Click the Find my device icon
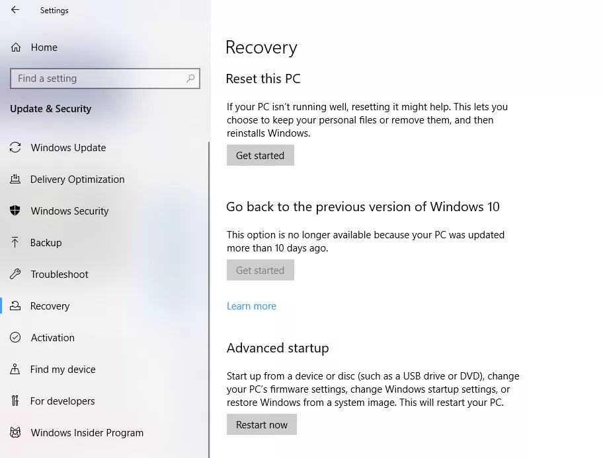Viewport: 603px width, 458px height. click(x=15, y=370)
